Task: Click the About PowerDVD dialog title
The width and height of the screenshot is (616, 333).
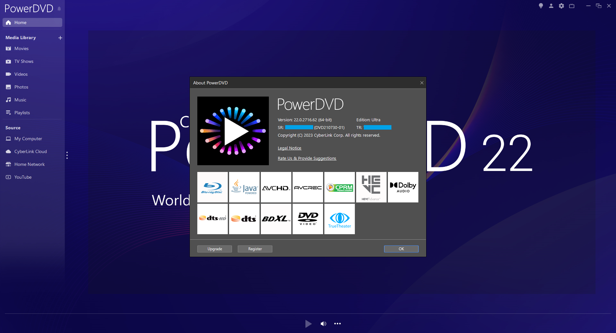Action: click(210, 83)
